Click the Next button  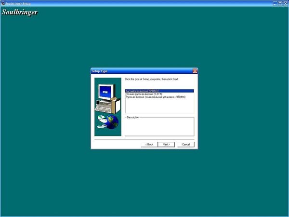point(166,145)
